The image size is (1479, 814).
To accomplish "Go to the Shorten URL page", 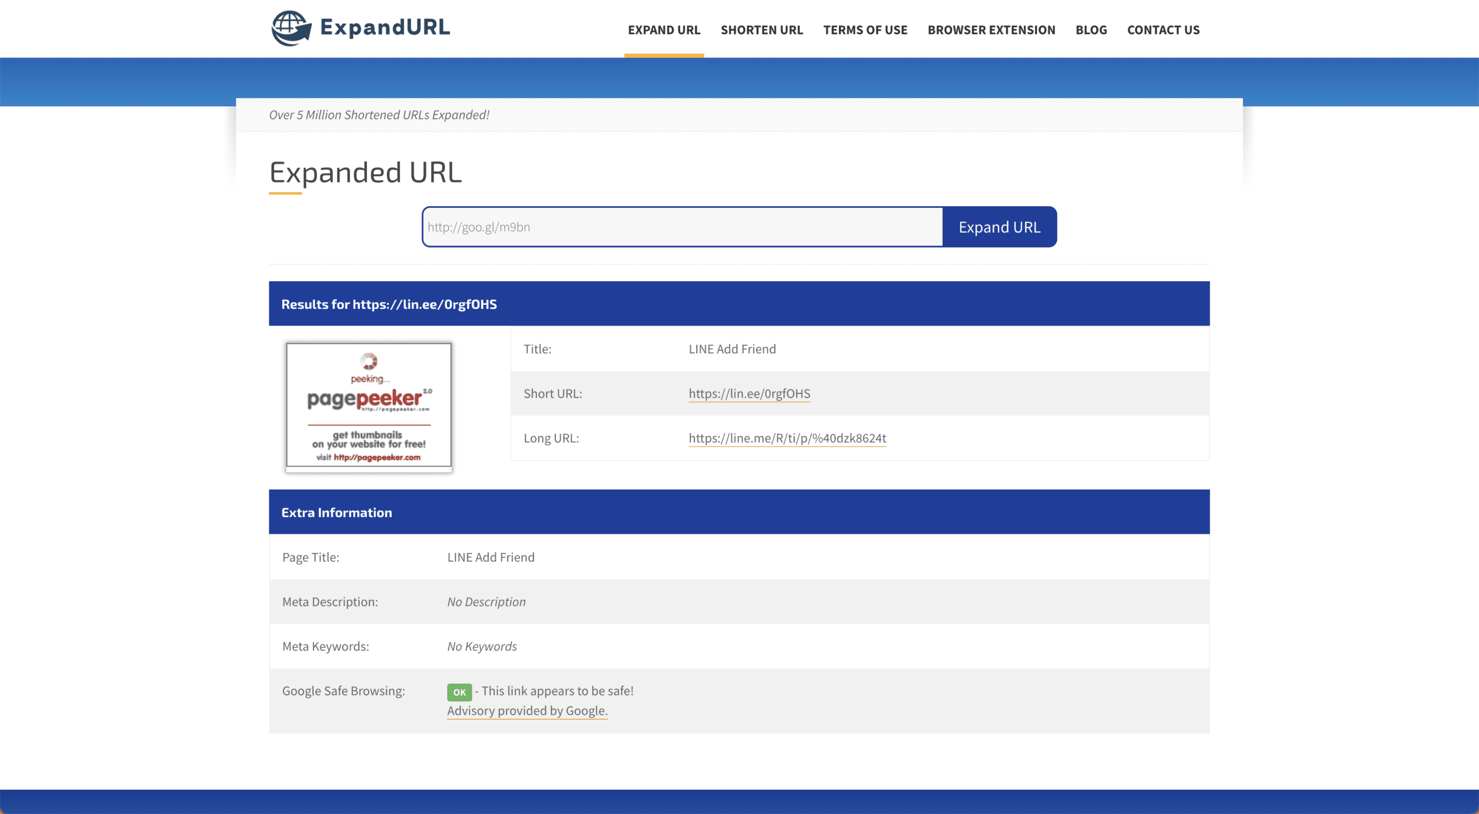I will click(761, 30).
